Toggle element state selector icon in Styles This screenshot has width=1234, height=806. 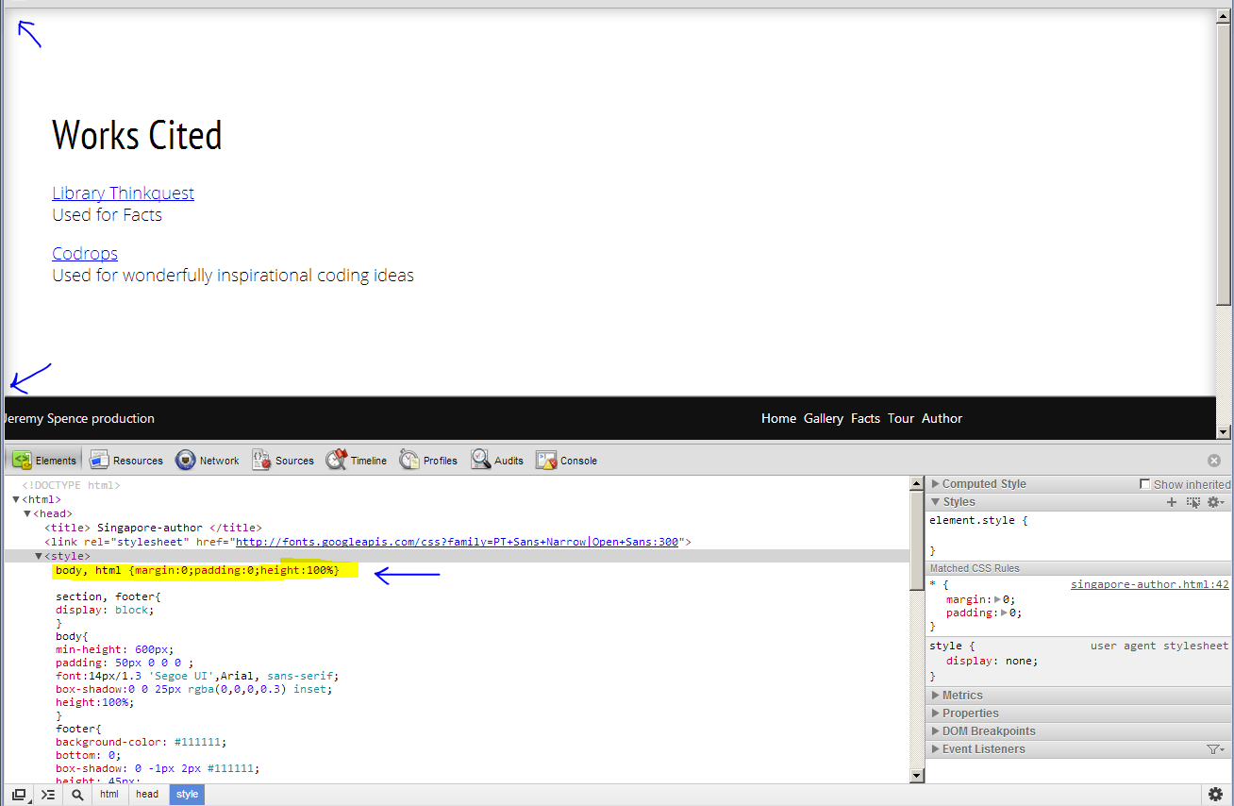(1193, 502)
